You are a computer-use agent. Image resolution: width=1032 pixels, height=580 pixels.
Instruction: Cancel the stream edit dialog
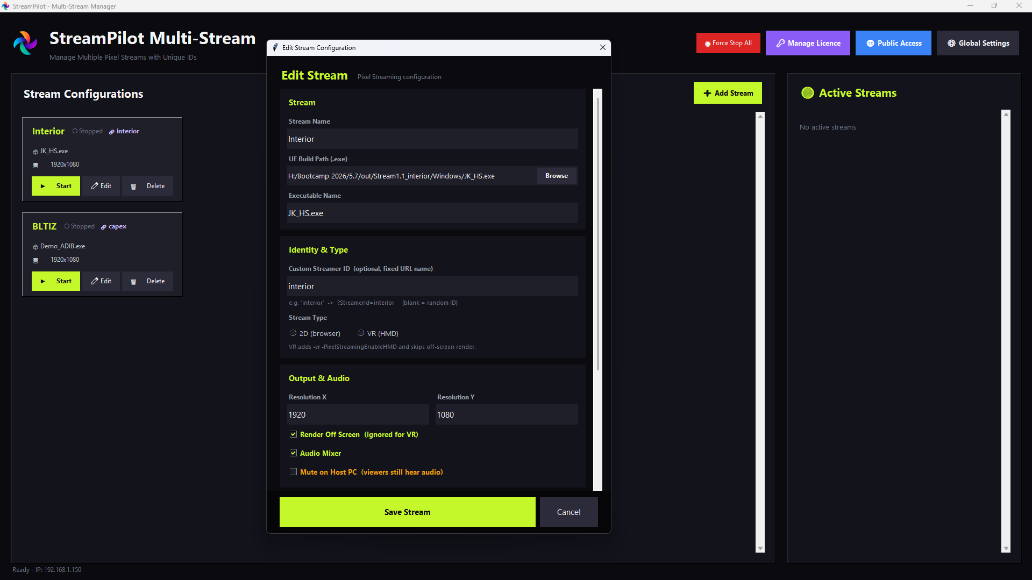(568, 512)
